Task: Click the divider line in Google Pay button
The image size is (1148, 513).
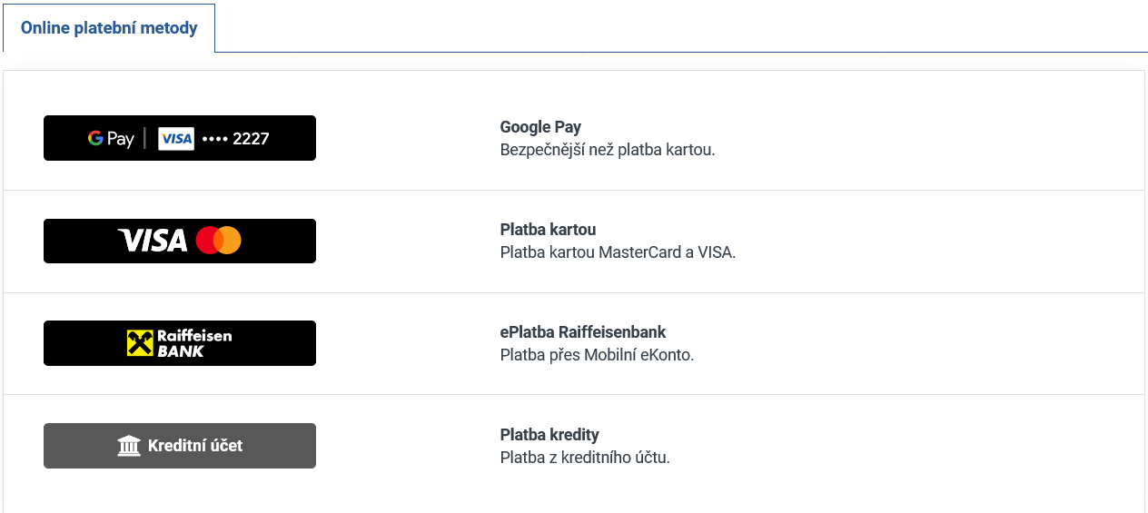Action: pos(144,138)
